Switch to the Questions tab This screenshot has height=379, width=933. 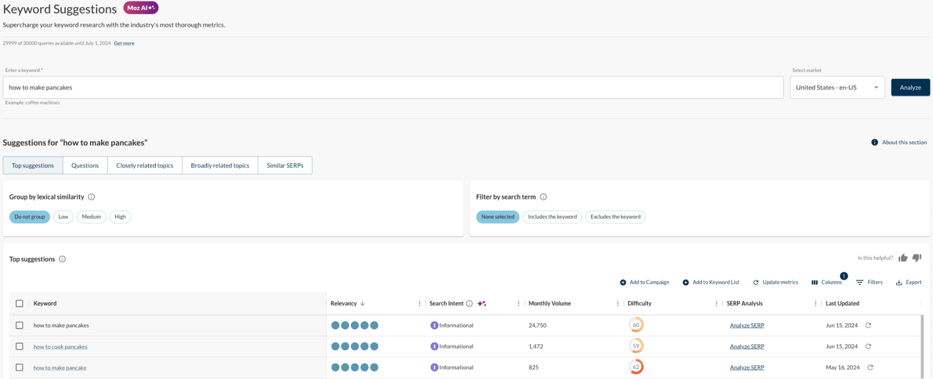point(85,165)
